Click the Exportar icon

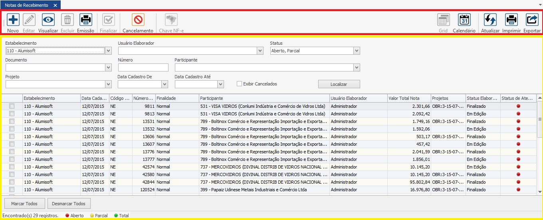(532, 20)
